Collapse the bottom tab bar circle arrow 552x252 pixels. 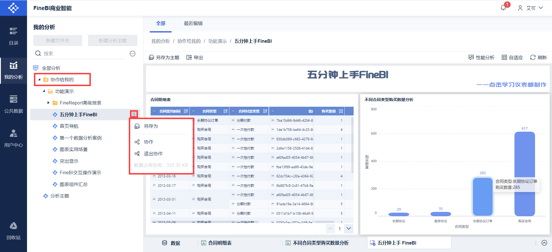click(x=544, y=243)
